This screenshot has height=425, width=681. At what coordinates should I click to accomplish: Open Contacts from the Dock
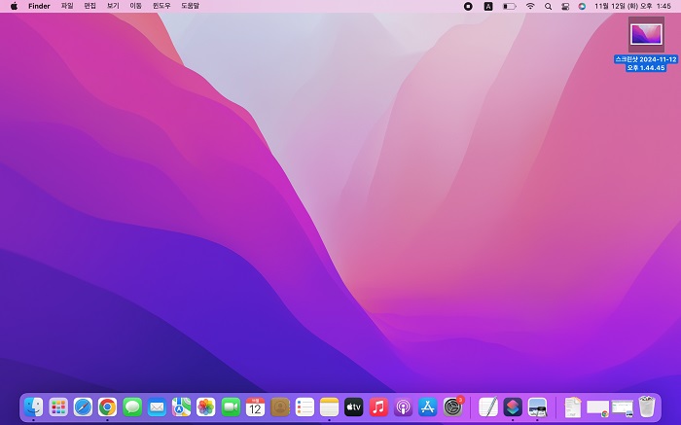click(x=280, y=407)
